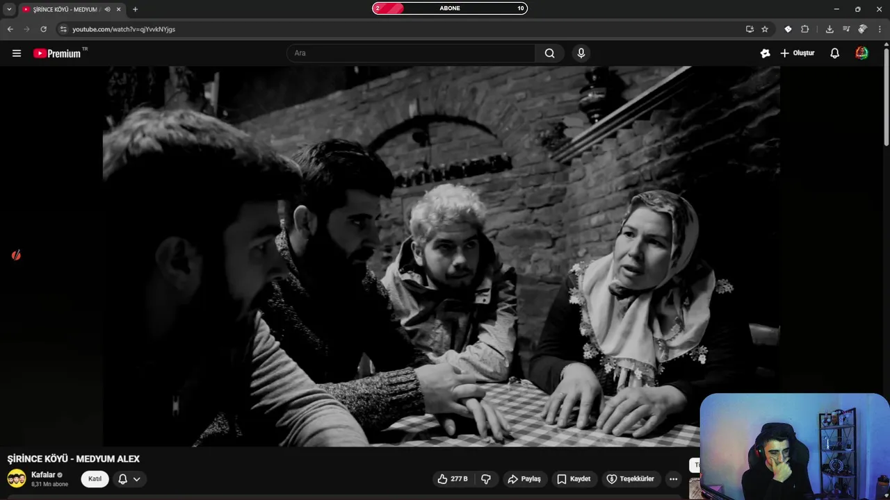The height and width of the screenshot is (500, 890).
Task: Go forward in browser history
Action: 27,29
